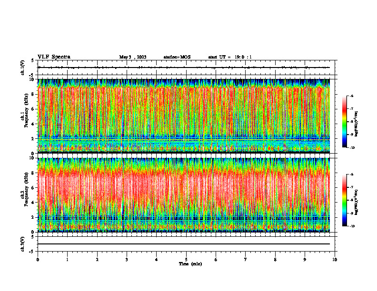The height and width of the screenshot is (291, 377).
Task: Click the "Time (min)" axis title
Action: pos(190,264)
